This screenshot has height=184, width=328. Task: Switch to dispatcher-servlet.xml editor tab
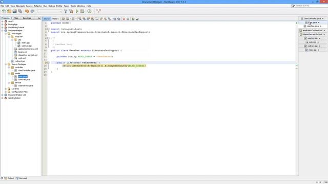click(x=313, y=34)
